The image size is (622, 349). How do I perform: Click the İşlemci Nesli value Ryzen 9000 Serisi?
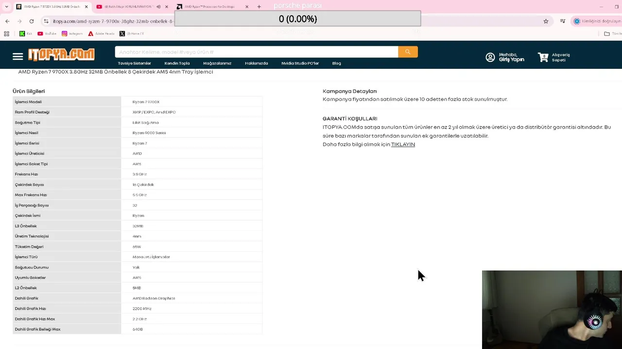click(149, 133)
